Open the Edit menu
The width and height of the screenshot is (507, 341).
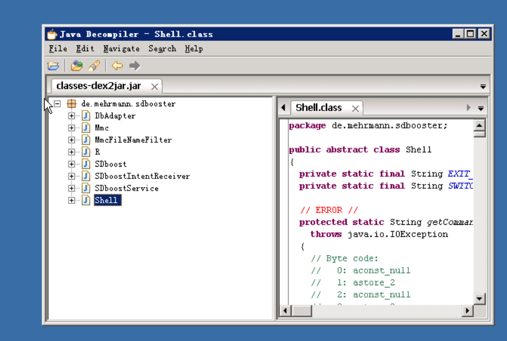tap(85, 49)
